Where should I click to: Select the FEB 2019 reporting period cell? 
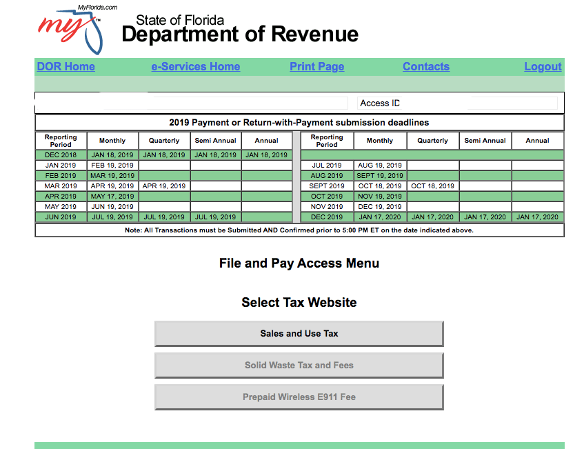tap(61, 175)
